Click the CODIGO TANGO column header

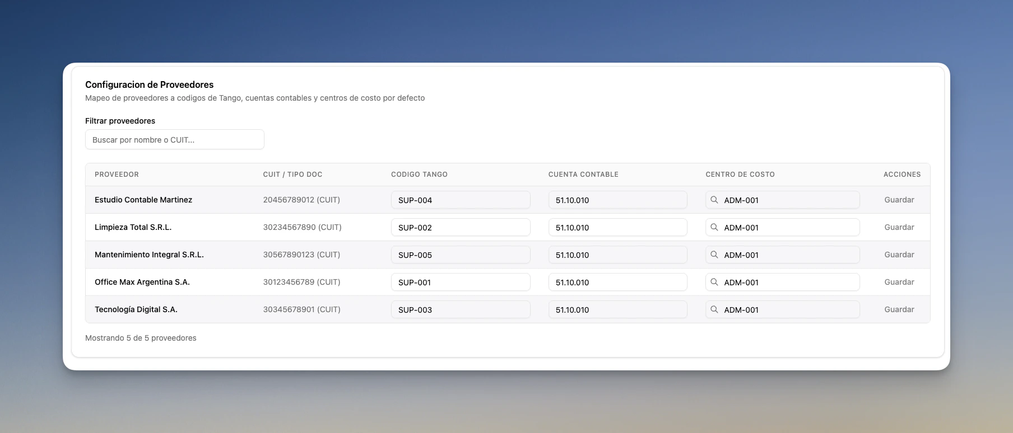419,175
